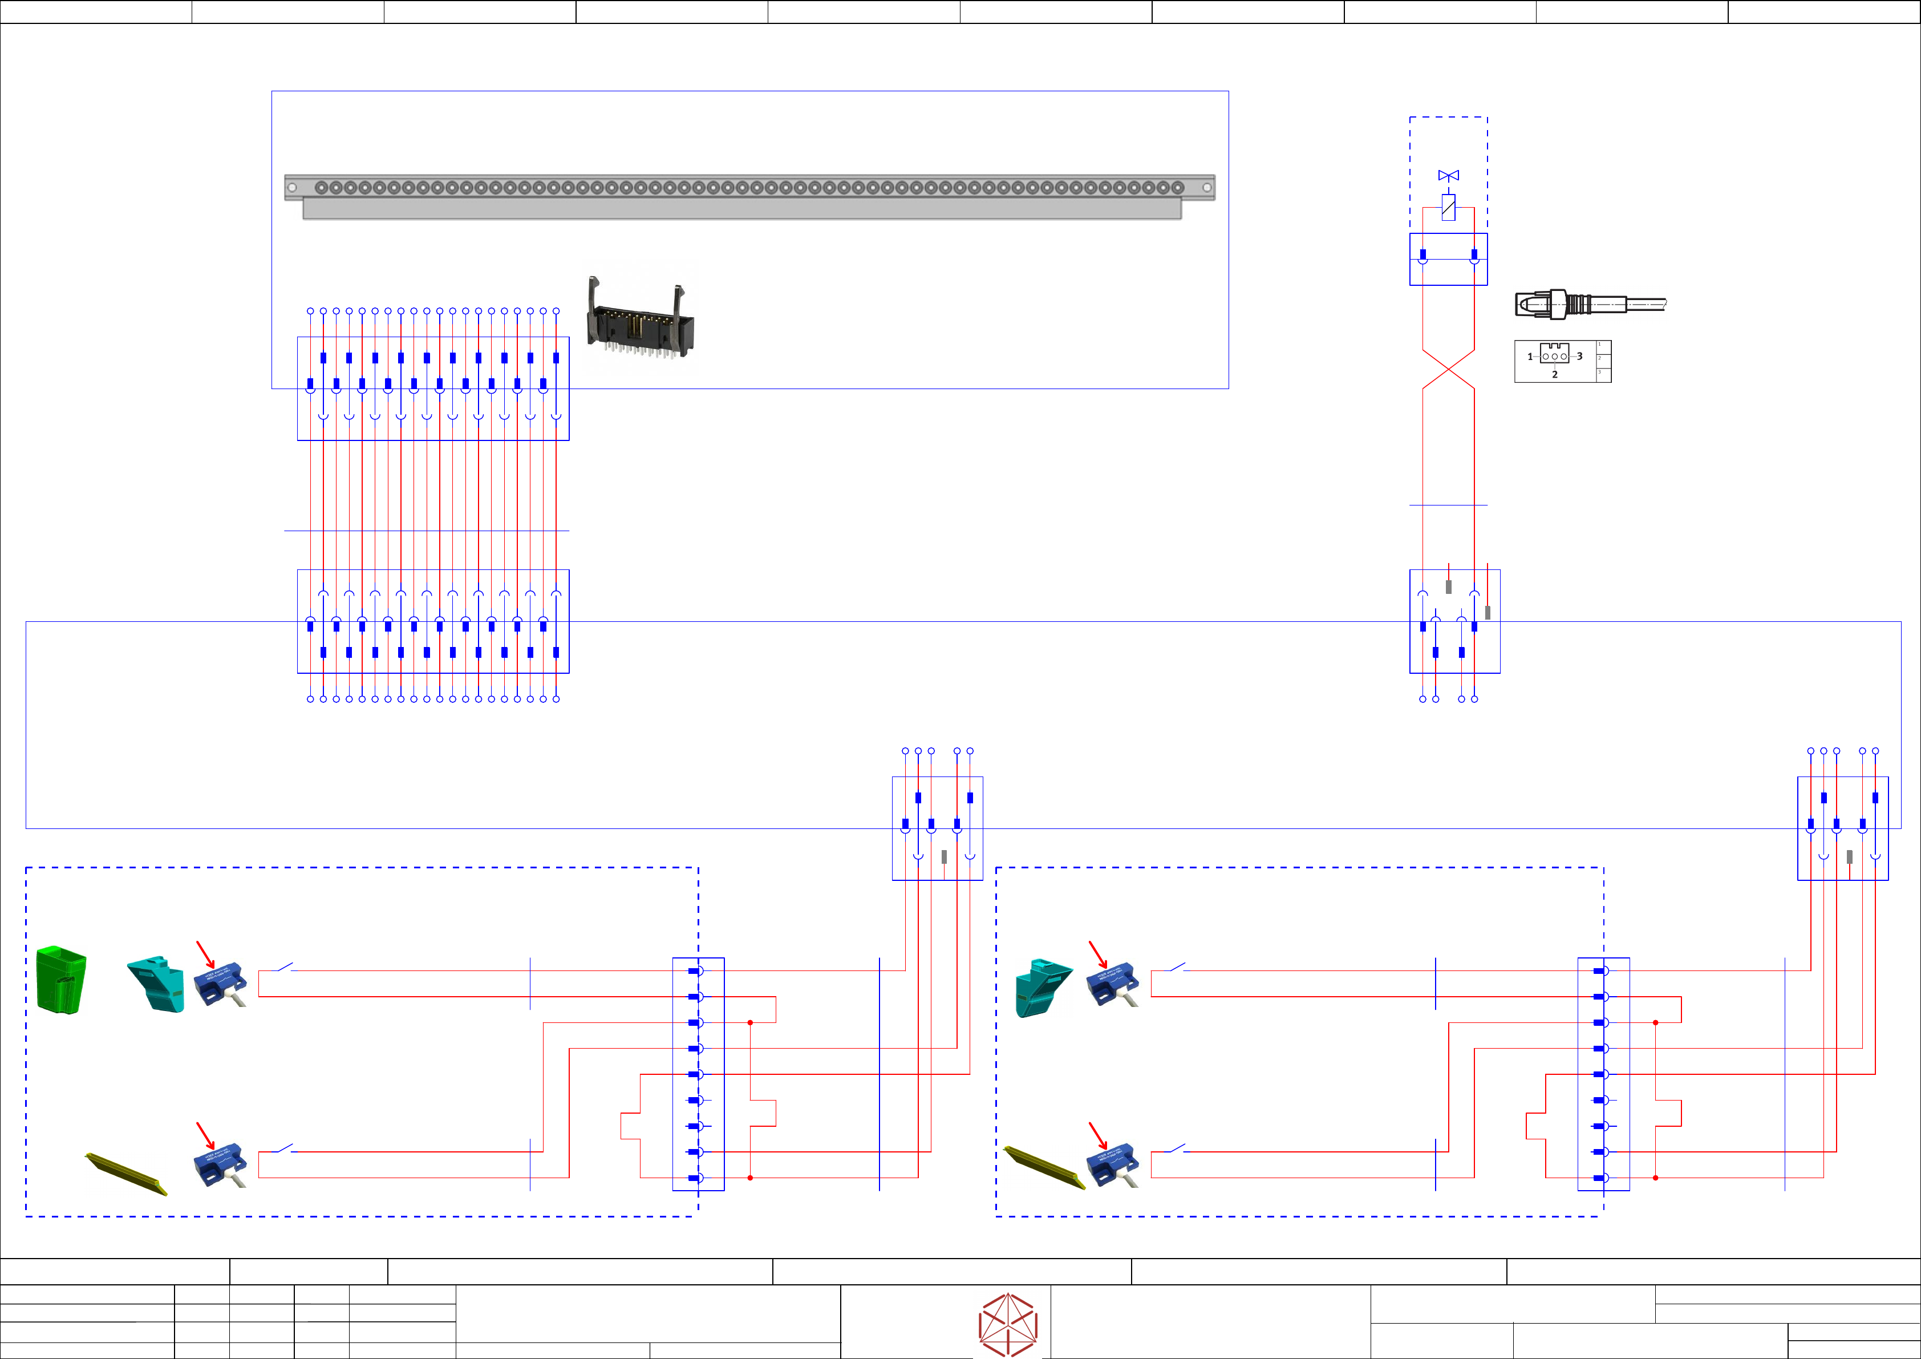The width and height of the screenshot is (1921, 1359).
Task: Select the vertical terminal block in the right dashed box
Action: 1603,1074
